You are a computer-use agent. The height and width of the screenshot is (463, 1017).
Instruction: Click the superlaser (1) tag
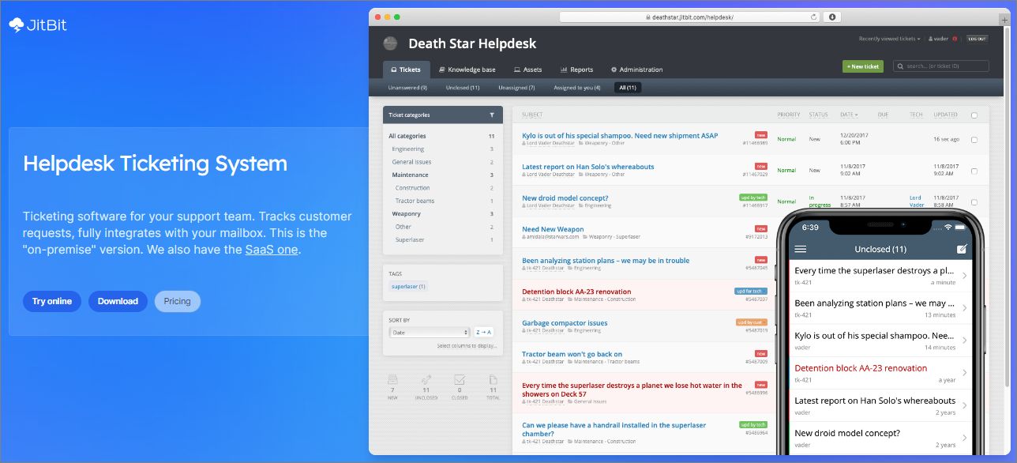pyautogui.click(x=408, y=287)
